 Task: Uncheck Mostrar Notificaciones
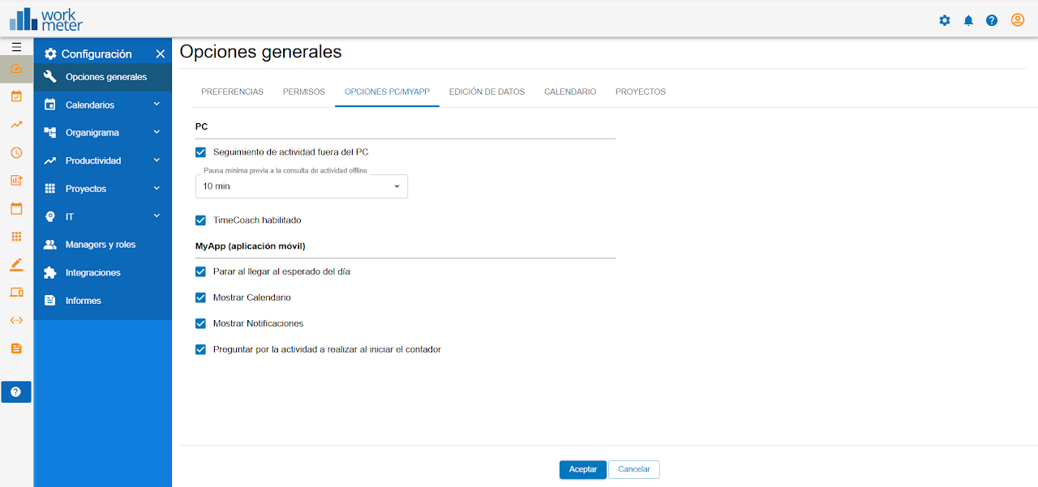[201, 323]
